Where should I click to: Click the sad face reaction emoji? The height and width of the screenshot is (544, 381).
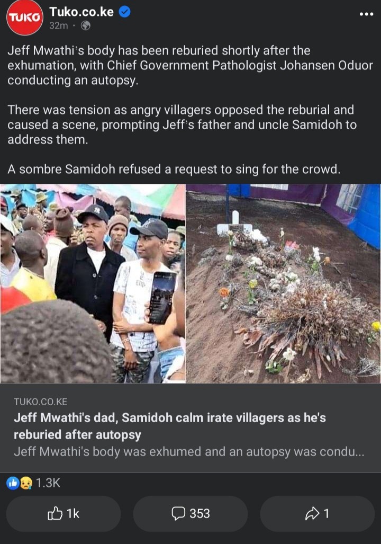pos(26,483)
